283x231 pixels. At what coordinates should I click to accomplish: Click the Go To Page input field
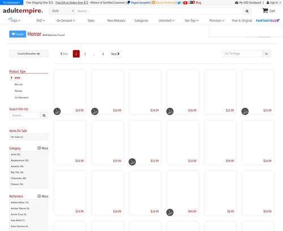242,54
